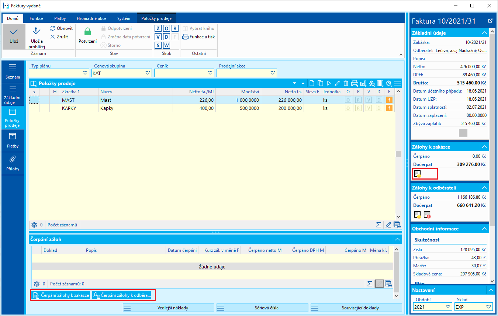Viewport: 498px width, 316px height.
Task: Click the new document icon in Položky prodeje toolbar
Action: (x=312, y=83)
